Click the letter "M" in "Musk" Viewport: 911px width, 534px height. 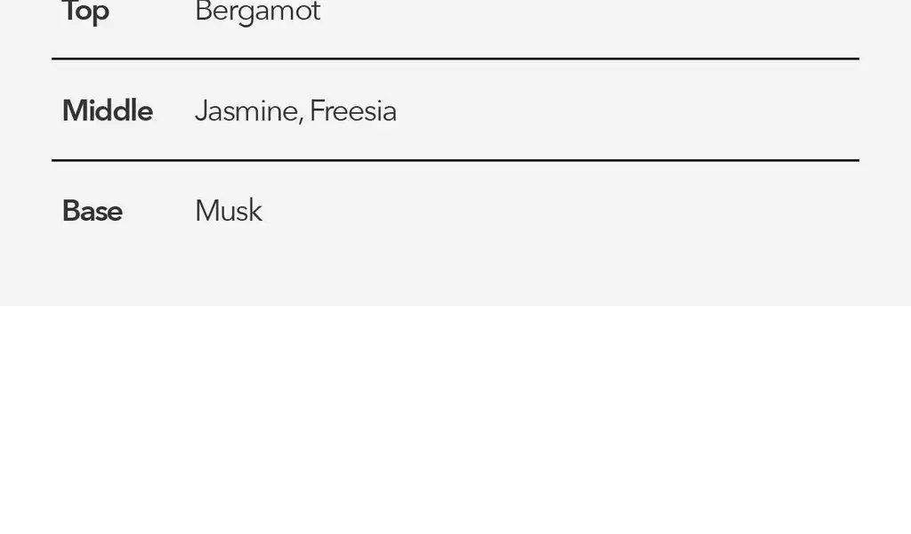(x=206, y=210)
